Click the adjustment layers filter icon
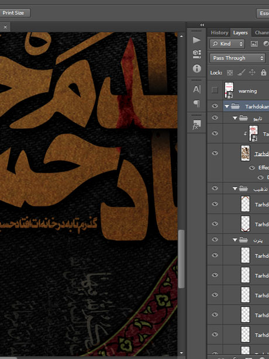The width and height of the screenshot is (269, 359). (266, 44)
